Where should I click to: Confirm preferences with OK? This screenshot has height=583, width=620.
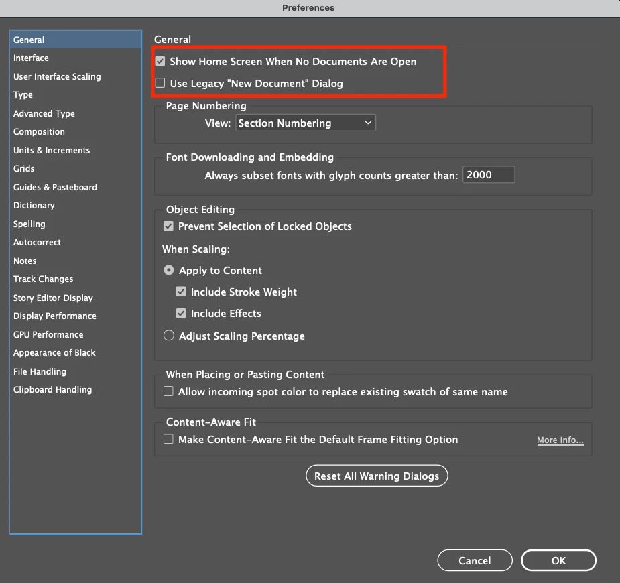click(x=559, y=560)
